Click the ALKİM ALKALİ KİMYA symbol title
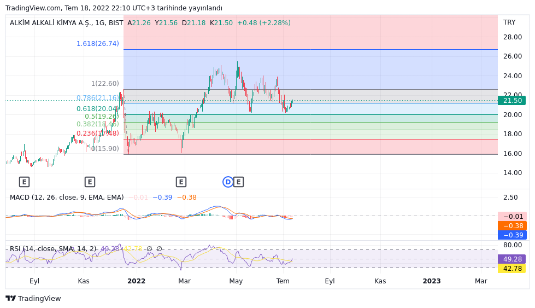The image size is (535, 308). [67, 23]
